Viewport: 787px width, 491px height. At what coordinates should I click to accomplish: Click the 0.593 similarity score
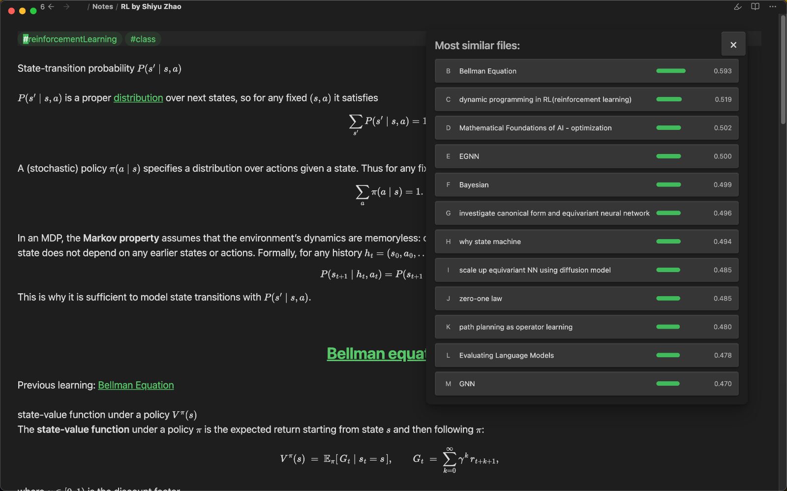pos(723,71)
